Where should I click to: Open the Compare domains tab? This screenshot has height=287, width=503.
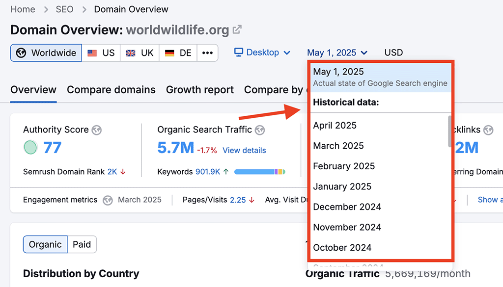(x=111, y=90)
